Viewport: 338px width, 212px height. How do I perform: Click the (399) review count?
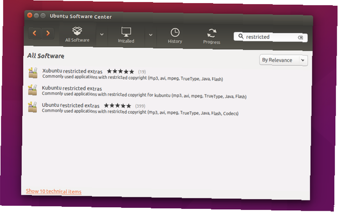140,106
